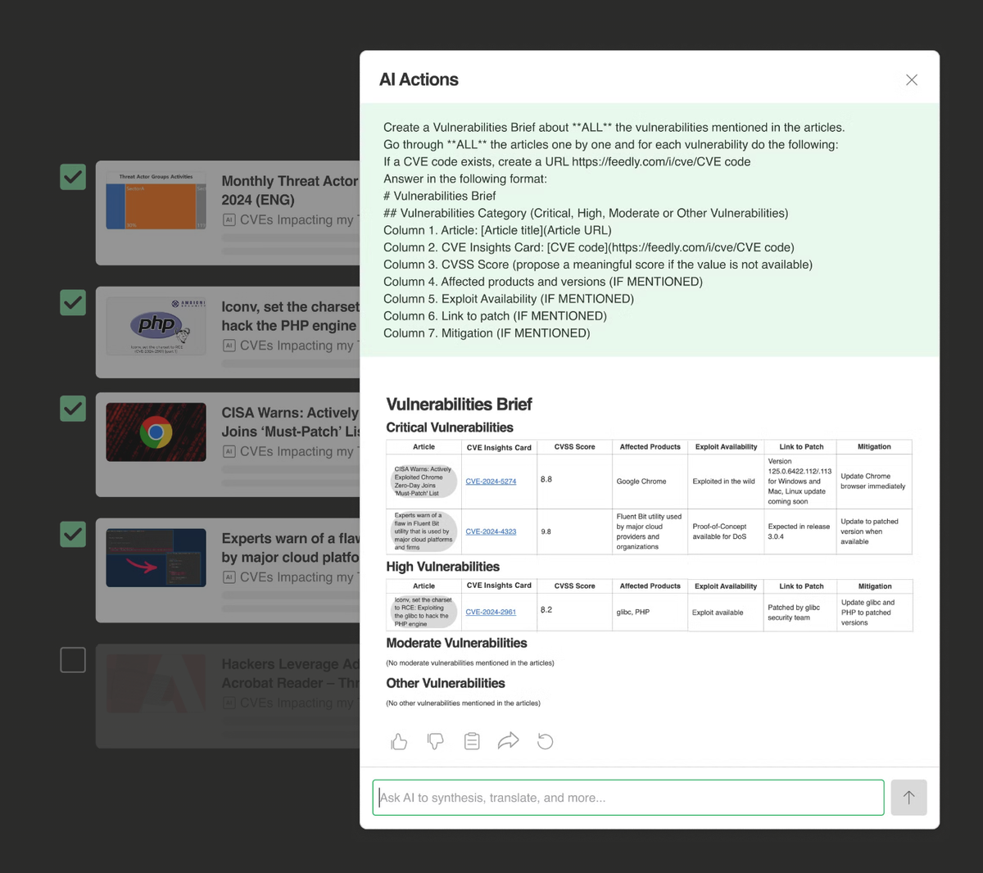This screenshot has width=983, height=873.
Task: Share the AI-generated brief
Action: 509,741
